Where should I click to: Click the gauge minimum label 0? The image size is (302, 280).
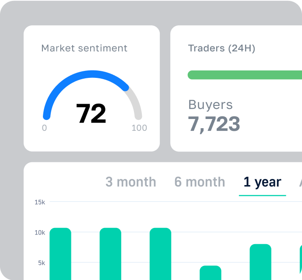tap(44, 128)
